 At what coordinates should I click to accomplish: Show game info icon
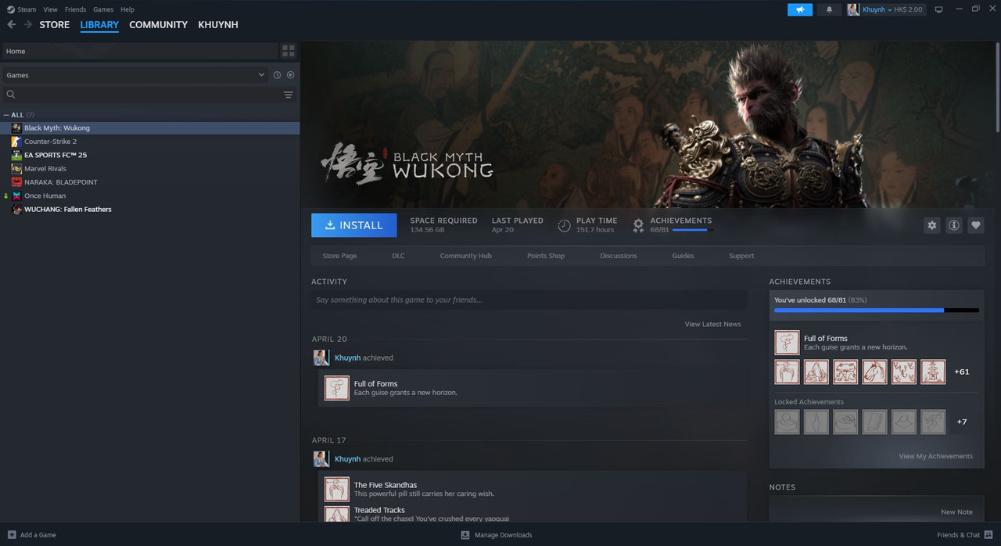(953, 225)
